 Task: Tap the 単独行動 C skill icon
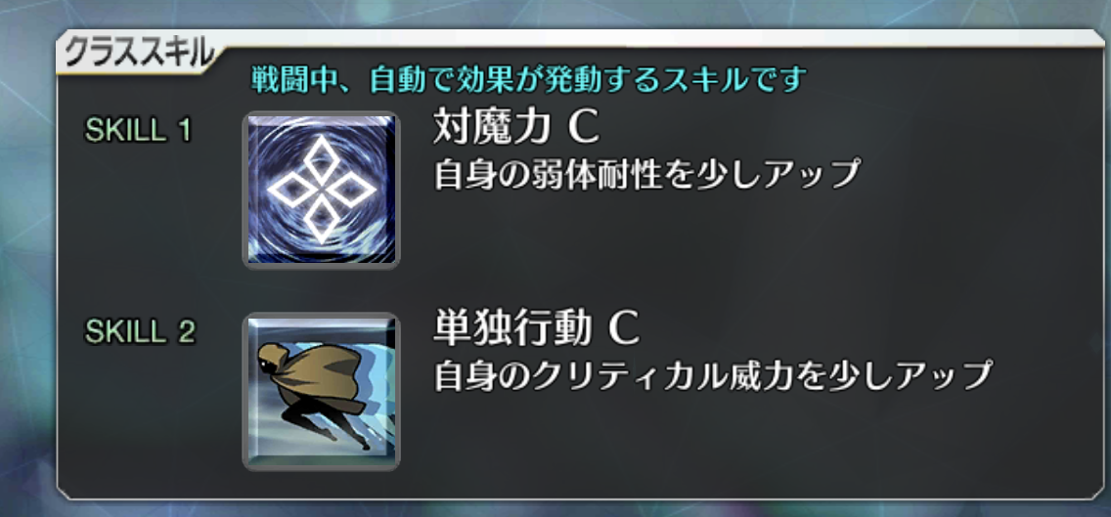[322, 391]
